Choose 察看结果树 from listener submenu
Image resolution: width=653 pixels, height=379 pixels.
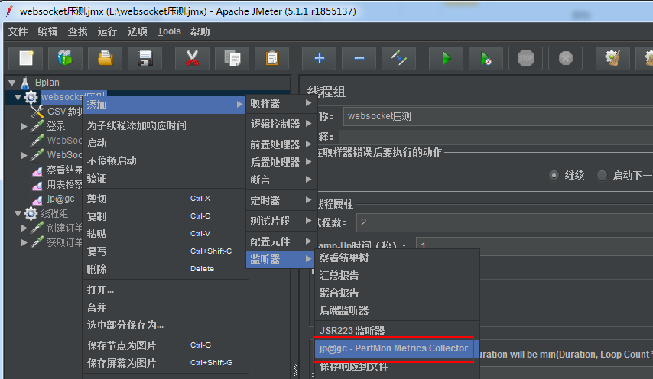point(397,258)
